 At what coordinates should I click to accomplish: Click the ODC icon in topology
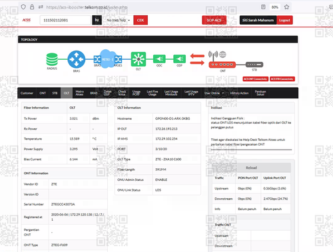pos(159,59)
